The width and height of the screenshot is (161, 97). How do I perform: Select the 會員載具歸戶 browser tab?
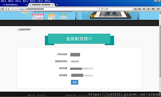point(42,5)
